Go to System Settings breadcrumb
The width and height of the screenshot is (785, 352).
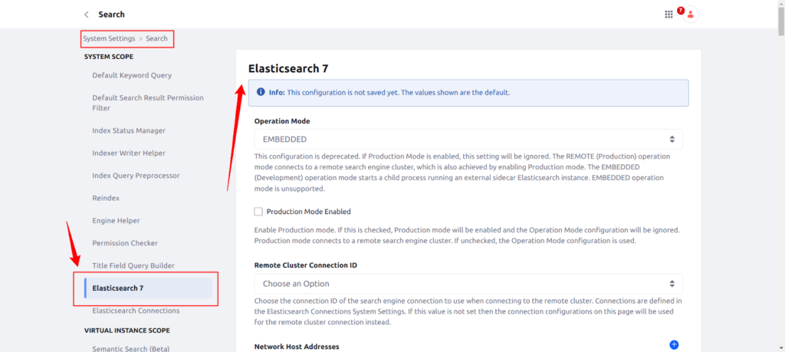(x=109, y=38)
